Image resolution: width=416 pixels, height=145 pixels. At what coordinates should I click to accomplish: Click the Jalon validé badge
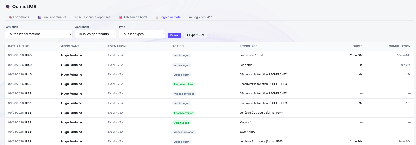[x=182, y=123]
